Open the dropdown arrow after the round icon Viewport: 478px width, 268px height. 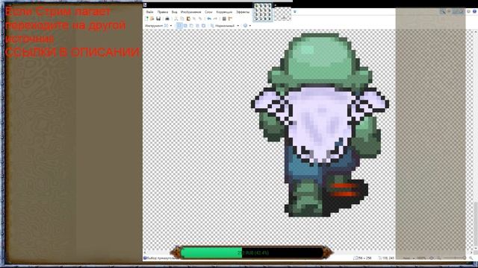(x=250, y=26)
